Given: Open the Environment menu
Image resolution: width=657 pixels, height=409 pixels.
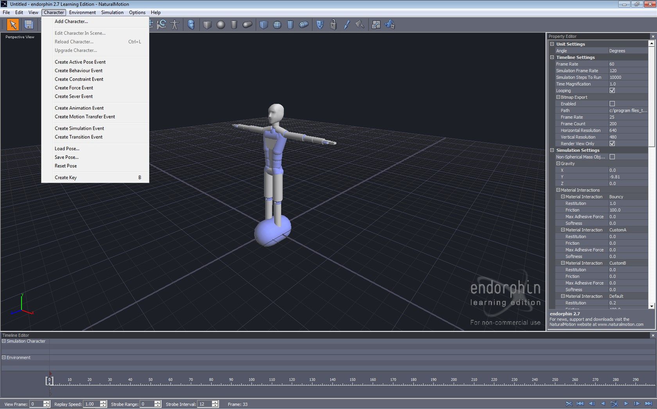Looking at the screenshot, I should pyautogui.click(x=83, y=12).
